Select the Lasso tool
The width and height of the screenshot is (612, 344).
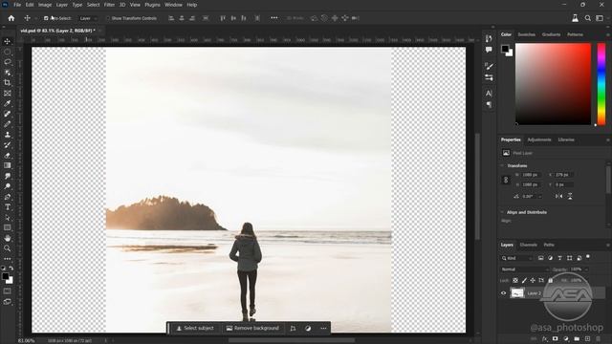7,62
